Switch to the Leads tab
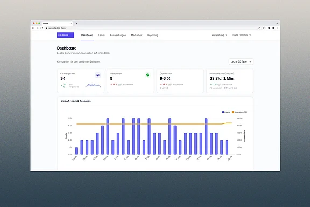The image size is (310, 207). [101, 35]
